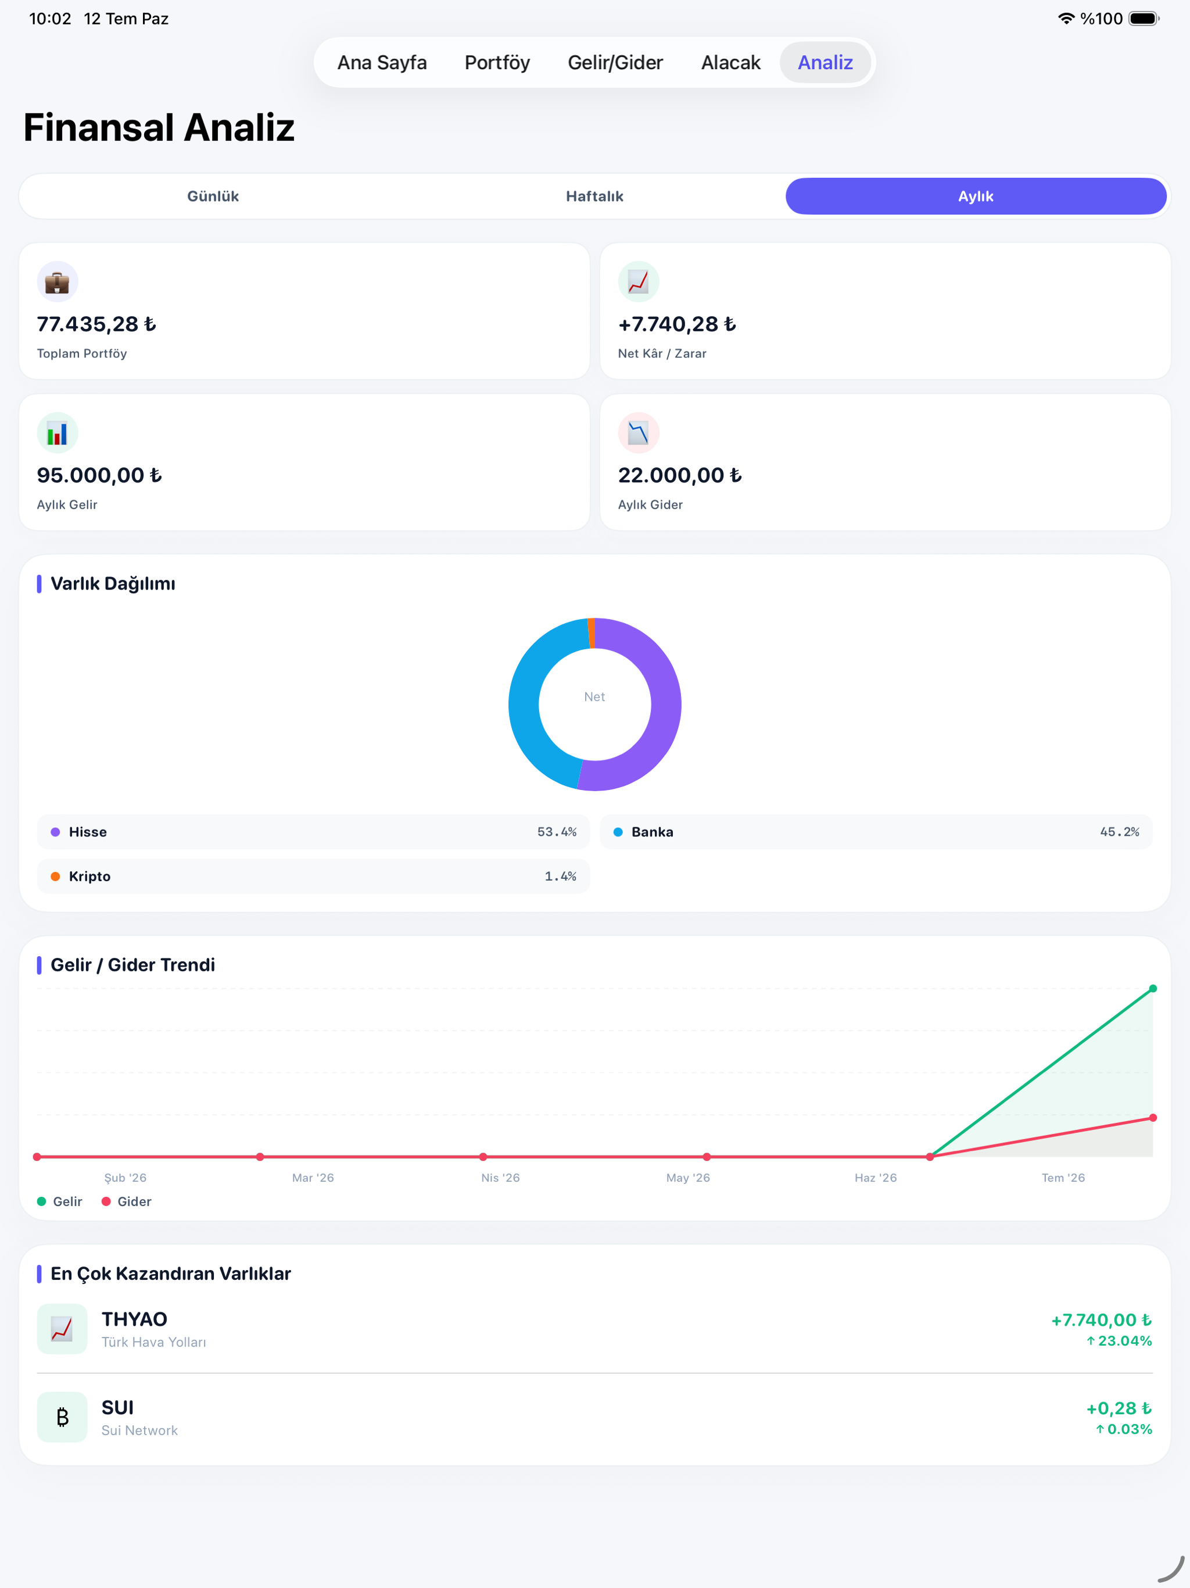Click the purple Hisse legend dot
Viewport: 1190px width, 1588px height.
click(55, 832)
